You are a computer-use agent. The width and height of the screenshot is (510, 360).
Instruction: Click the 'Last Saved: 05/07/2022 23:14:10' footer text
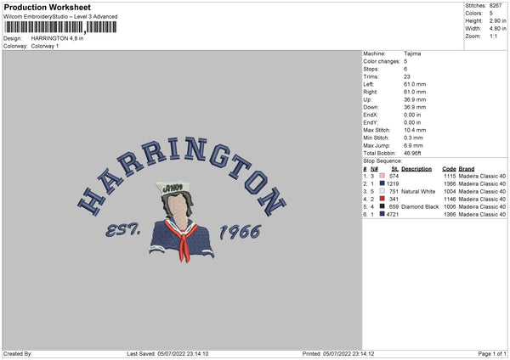tap(167, 353)
